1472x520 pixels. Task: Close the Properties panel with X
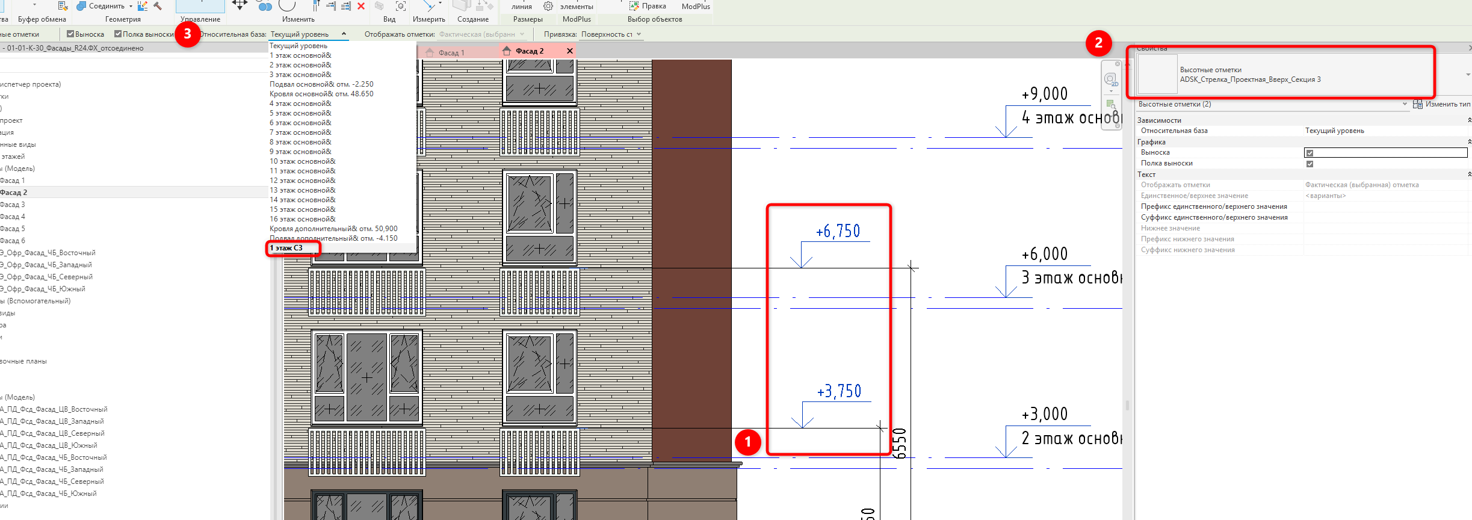(1469, 48)
